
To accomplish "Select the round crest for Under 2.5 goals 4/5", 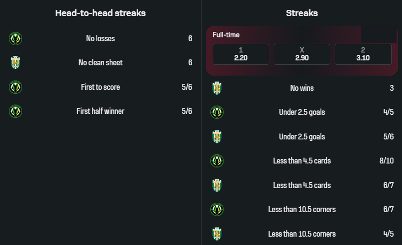I will [x=217, y=112].
